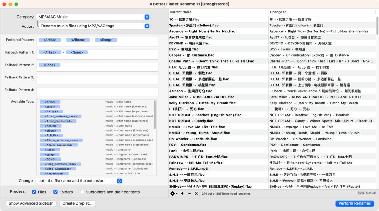Viewport: 379px width, 211px height.
Task: Select the <Artist> token in Fallback Pattern 1
Action: [x=49, y=52]
